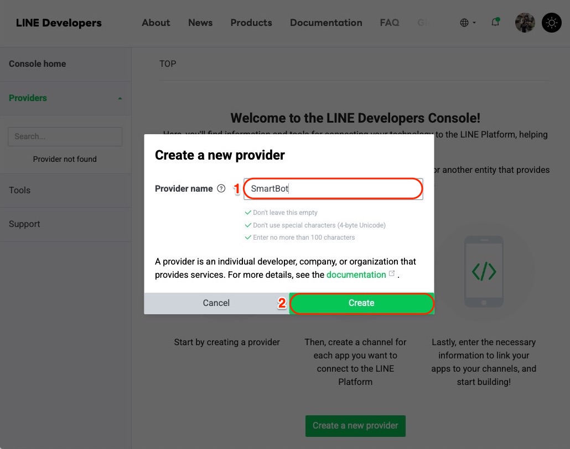
Task: Open the Documentation page
Action: 326,23
